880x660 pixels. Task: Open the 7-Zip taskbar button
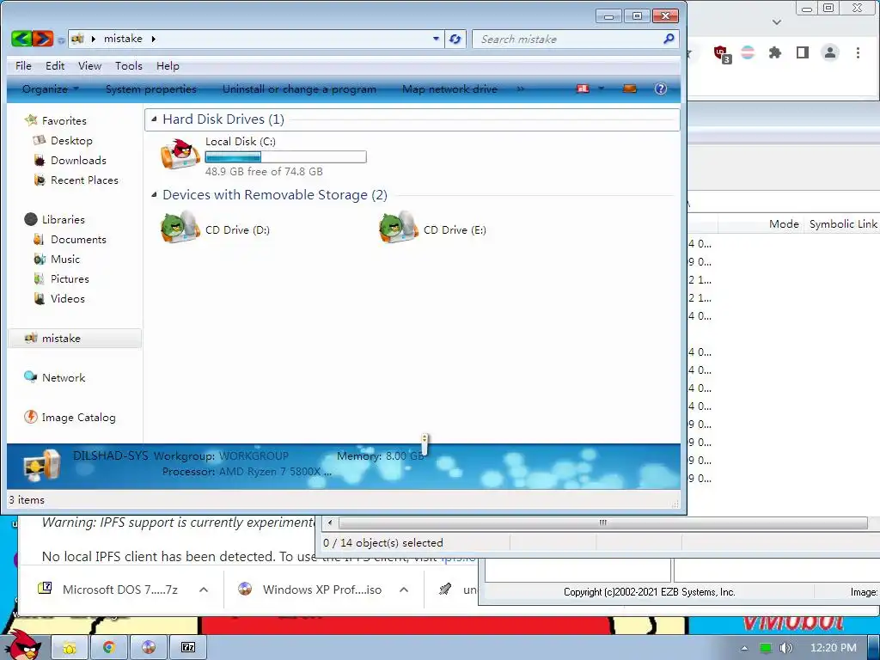(188, 648)
